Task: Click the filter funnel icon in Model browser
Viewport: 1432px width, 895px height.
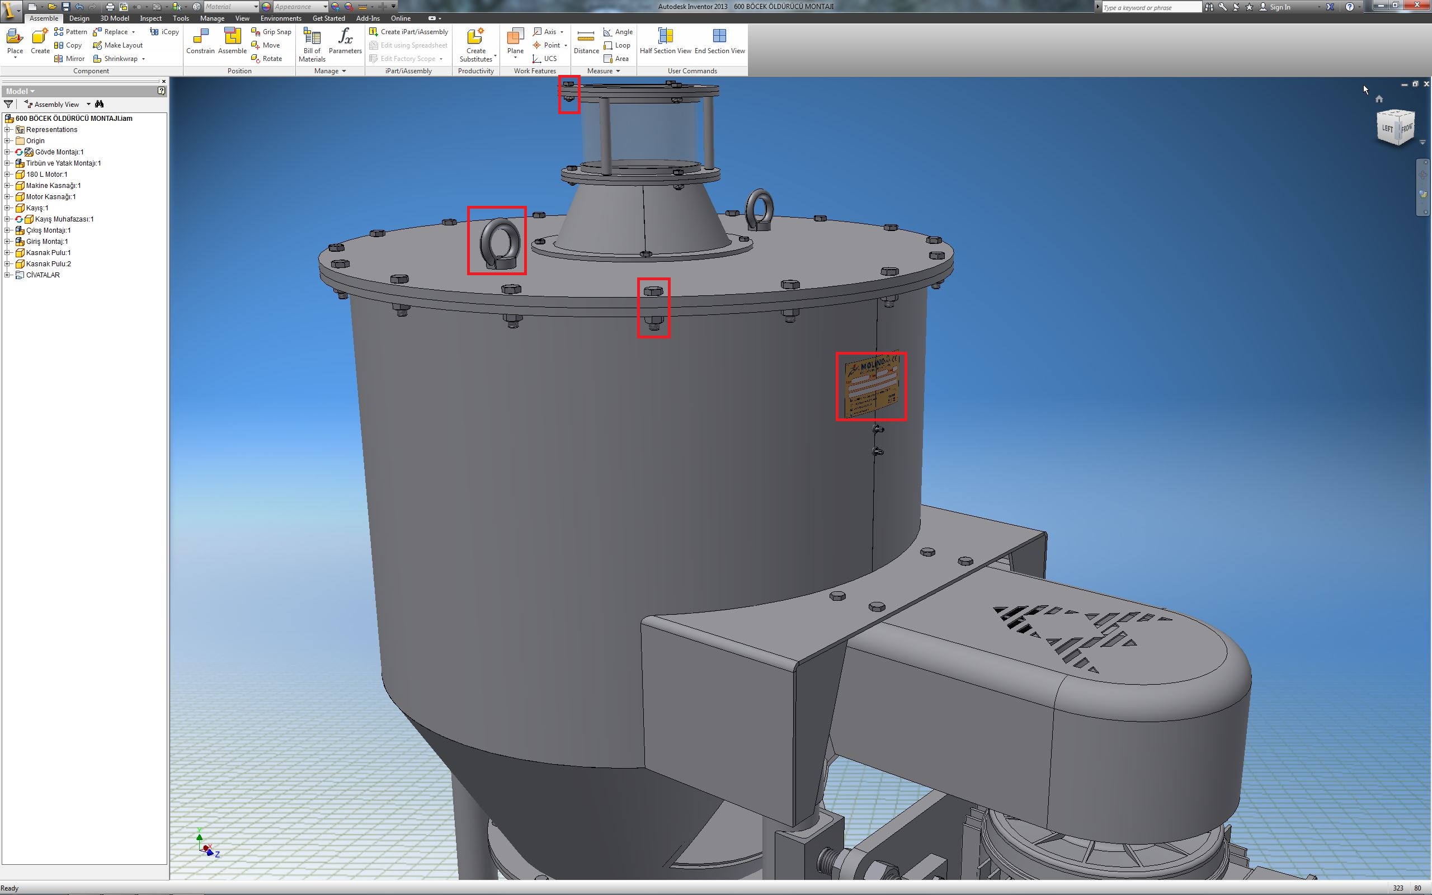Action: pyautogui.click(x=9, y=104)
